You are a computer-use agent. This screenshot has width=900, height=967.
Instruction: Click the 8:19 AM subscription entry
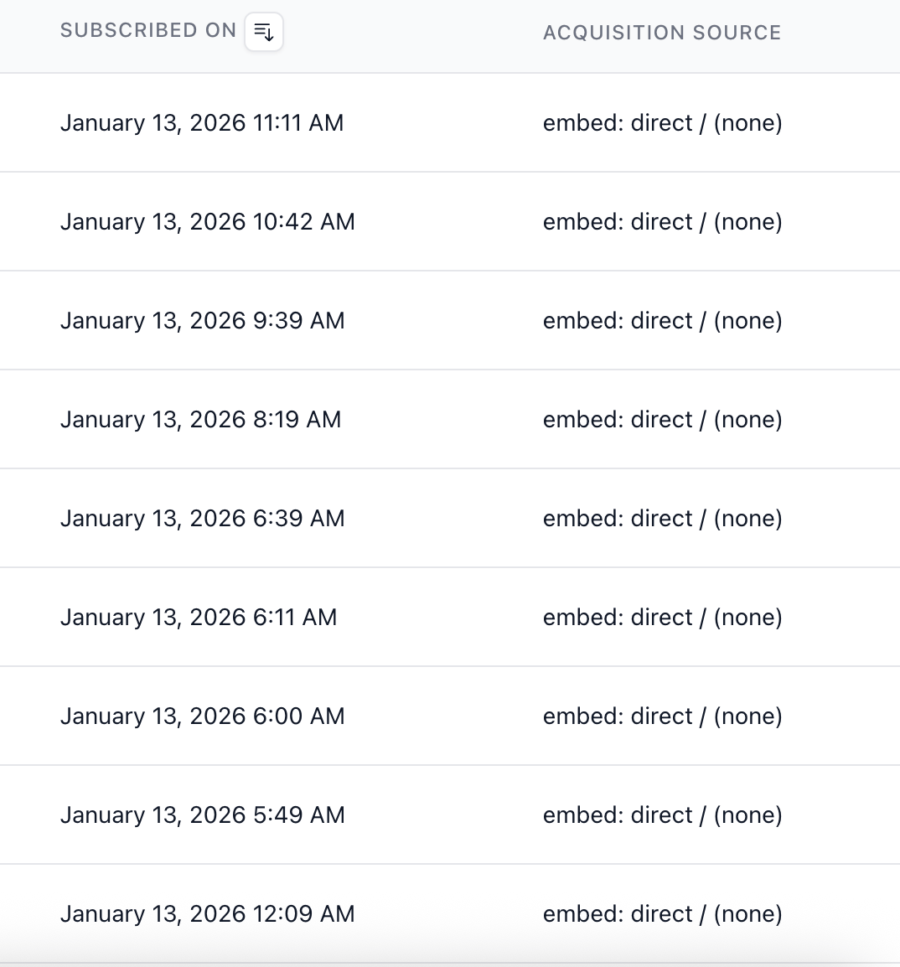click(201, 420)
